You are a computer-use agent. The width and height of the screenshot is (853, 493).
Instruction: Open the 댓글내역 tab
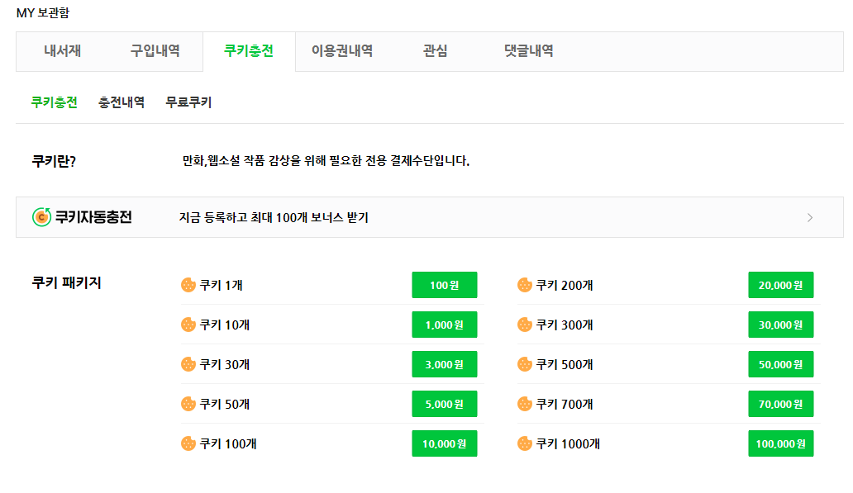click(x=528, y=51)
